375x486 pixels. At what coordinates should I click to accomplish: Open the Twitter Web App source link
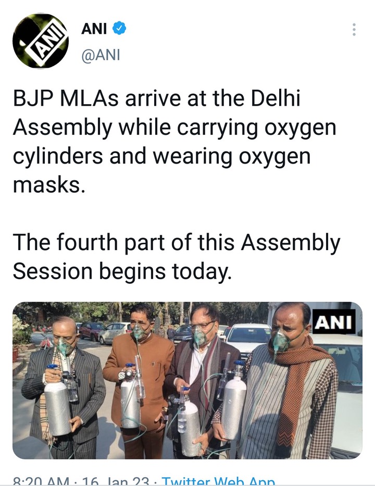tap(218, 481)
